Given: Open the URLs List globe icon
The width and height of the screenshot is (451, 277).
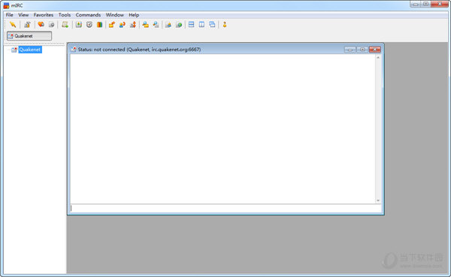Looking at the screenshot, I should [179, 25].
